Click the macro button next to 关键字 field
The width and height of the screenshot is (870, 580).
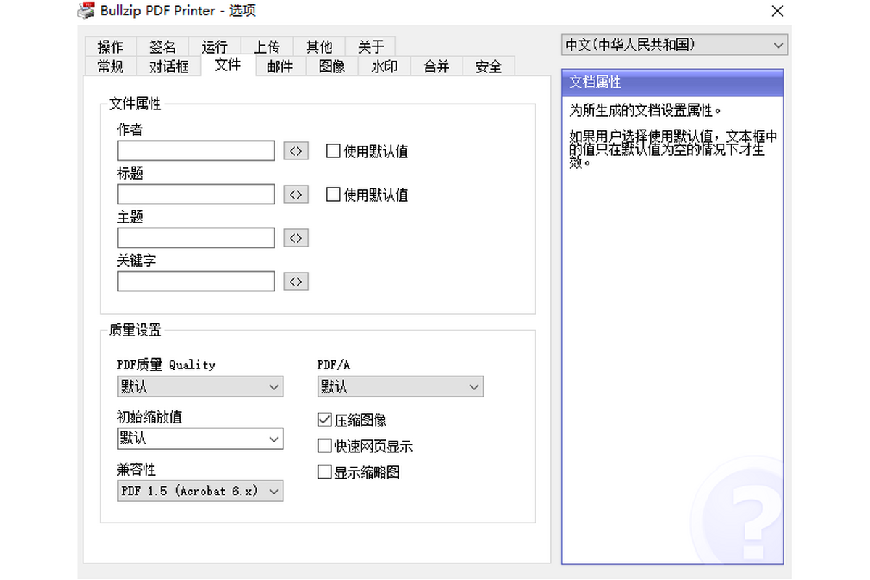pyautogui.click(x=296, y=281)
